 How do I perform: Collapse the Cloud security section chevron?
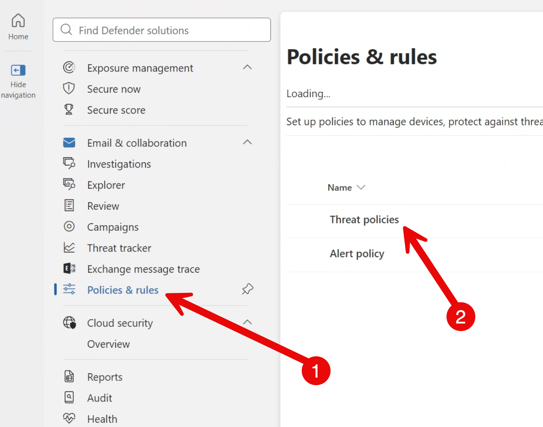pyautogui.click(x=247, y=322)
